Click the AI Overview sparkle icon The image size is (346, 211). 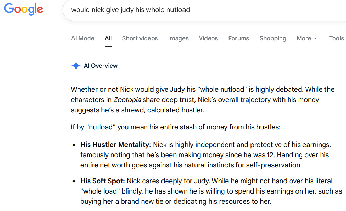76,66
